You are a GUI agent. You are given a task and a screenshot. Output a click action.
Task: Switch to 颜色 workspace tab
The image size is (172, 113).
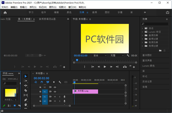coord(69,12)
